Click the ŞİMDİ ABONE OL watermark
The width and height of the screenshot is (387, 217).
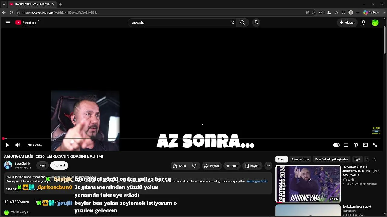tap(376, 131)
